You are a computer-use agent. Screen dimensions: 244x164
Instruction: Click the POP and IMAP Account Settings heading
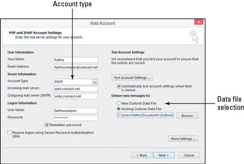pos(35,33)
